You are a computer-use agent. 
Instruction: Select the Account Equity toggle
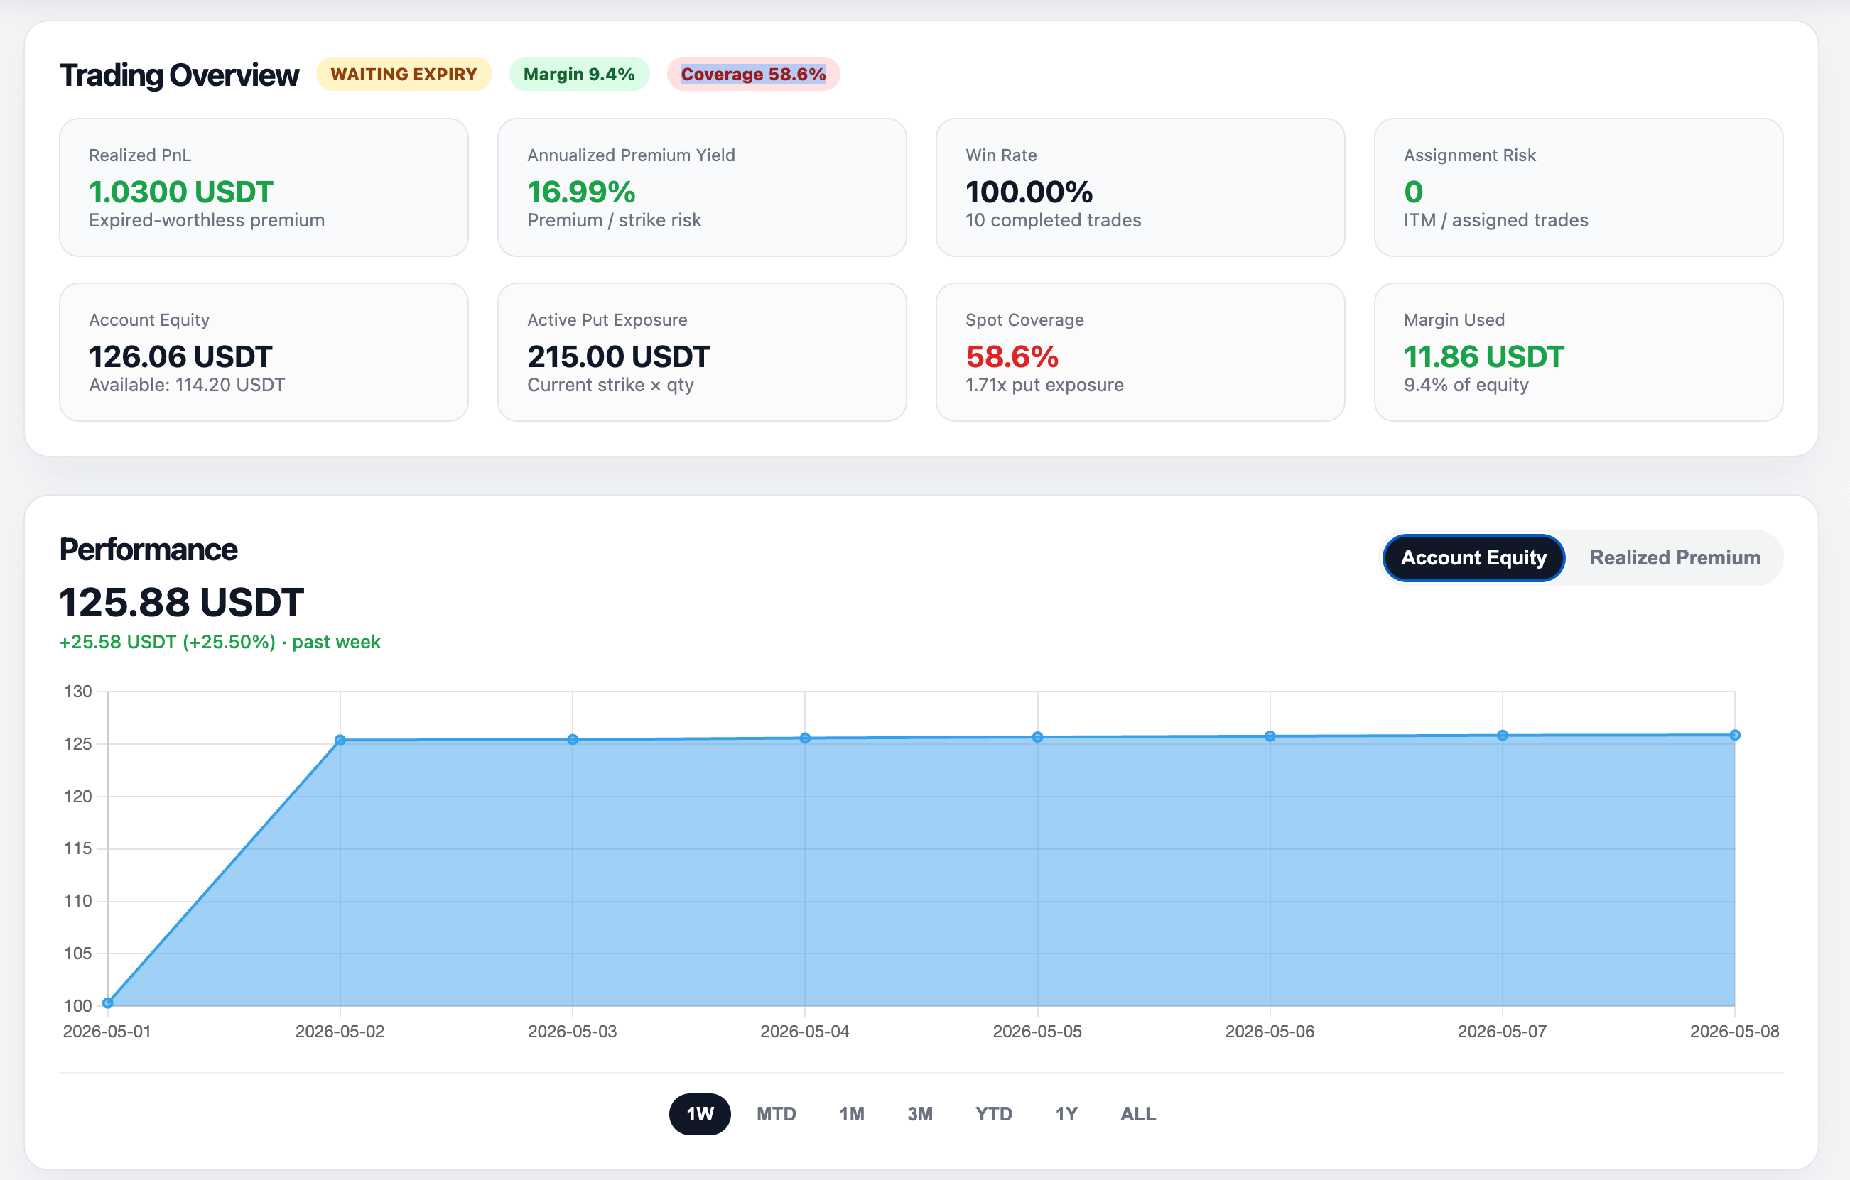(1473, 557)
